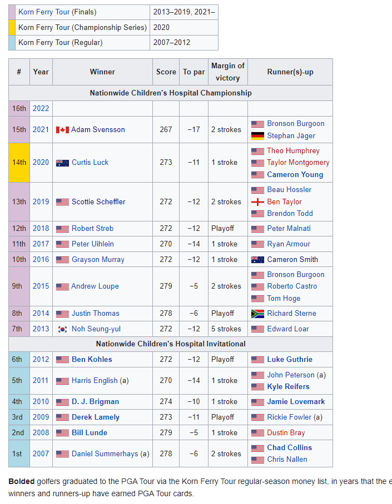The image size is (392, 504).
Task: Click US flag beside Derek Lamely
Action: pos(62,417)
